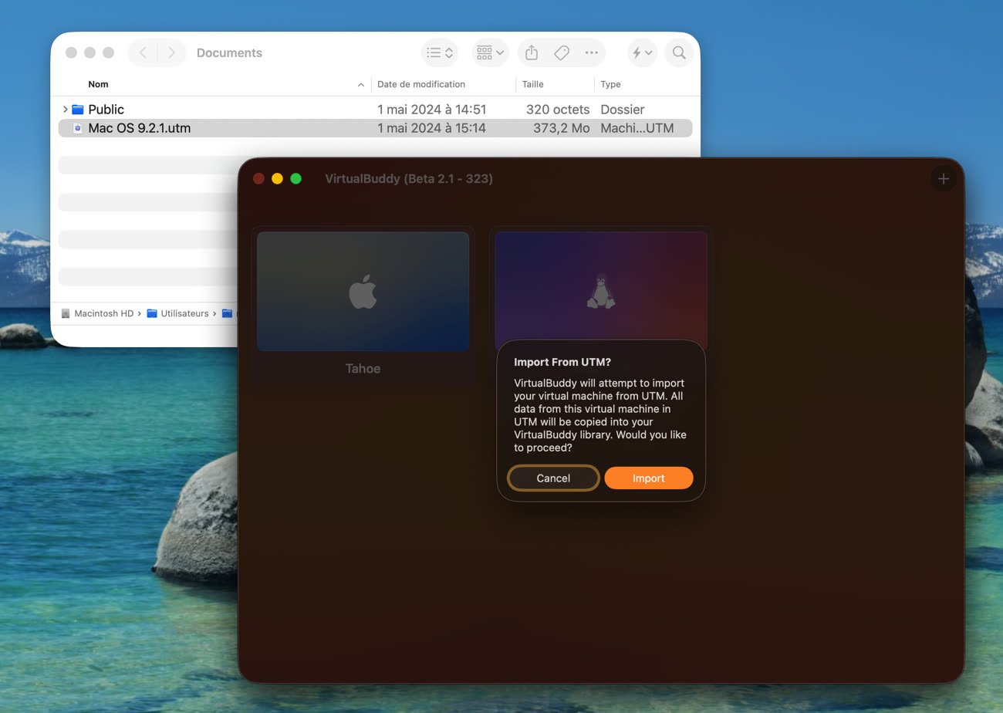Sort by Date de modification column

421,84
